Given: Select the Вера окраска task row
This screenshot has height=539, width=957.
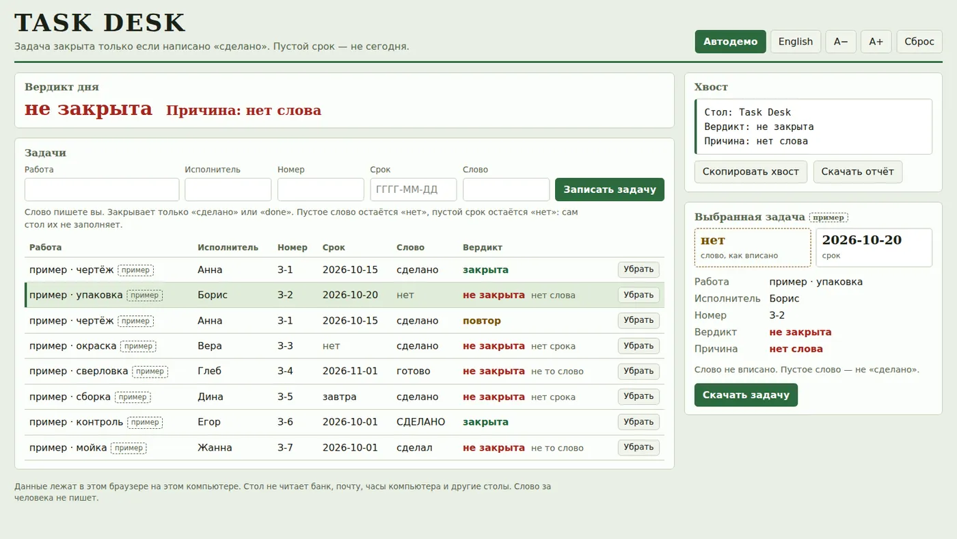Looking at the screenshot, I should pos(345,346).
